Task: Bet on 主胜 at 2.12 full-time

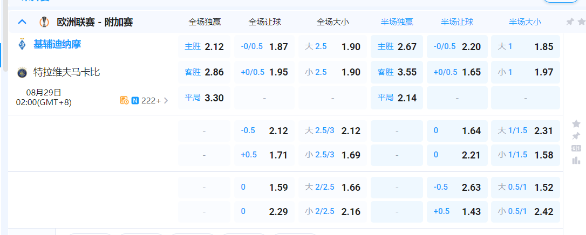Action: (204, 47)
